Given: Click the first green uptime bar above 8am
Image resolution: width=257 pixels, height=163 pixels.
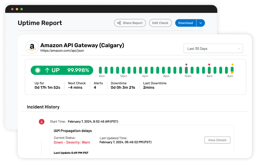Looking at the screenshot, I should coord(100,70).
